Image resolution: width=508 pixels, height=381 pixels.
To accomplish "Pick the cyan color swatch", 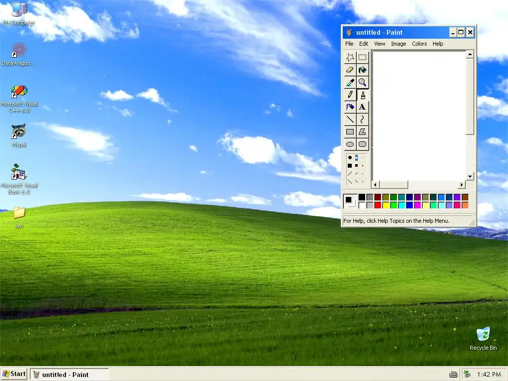I will pyautogui.click(x=401, y=205).
